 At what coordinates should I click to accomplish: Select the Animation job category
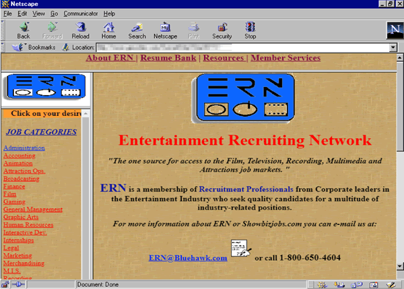[18, 163]
